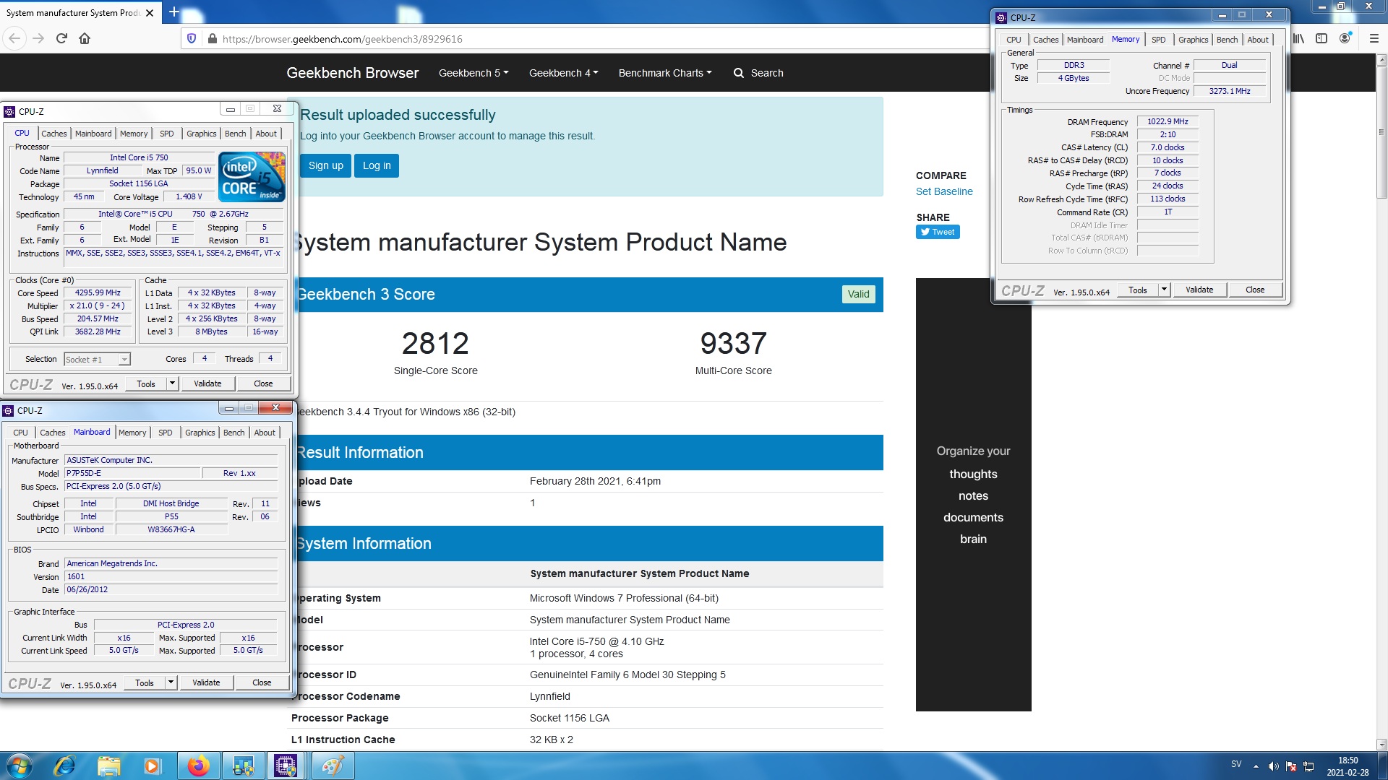Click the Firefox forward arrow
This screenshot has width=1388, height=780.
[38, 39]
